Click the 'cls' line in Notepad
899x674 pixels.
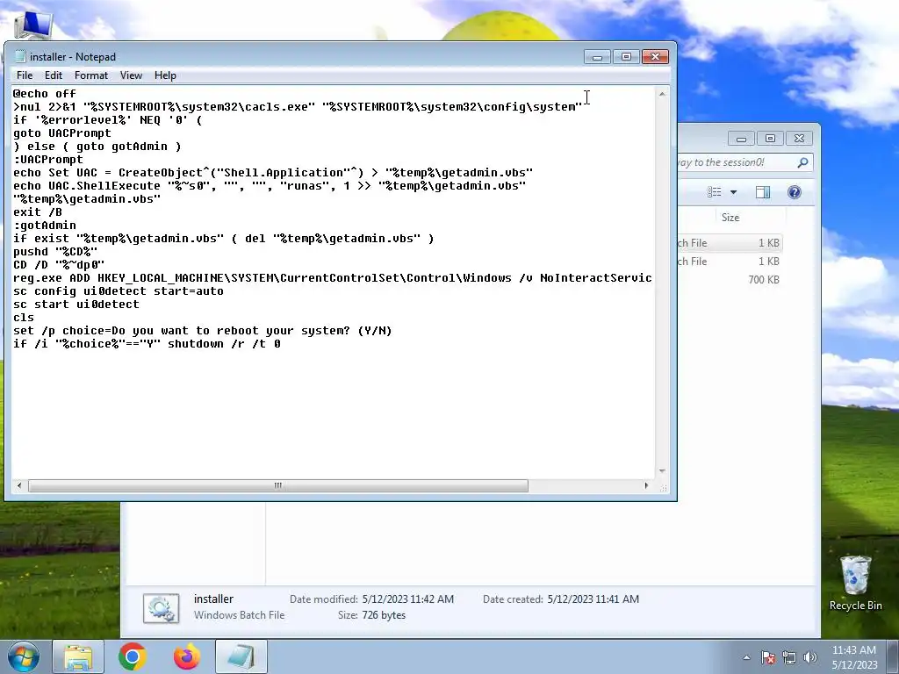24,318
